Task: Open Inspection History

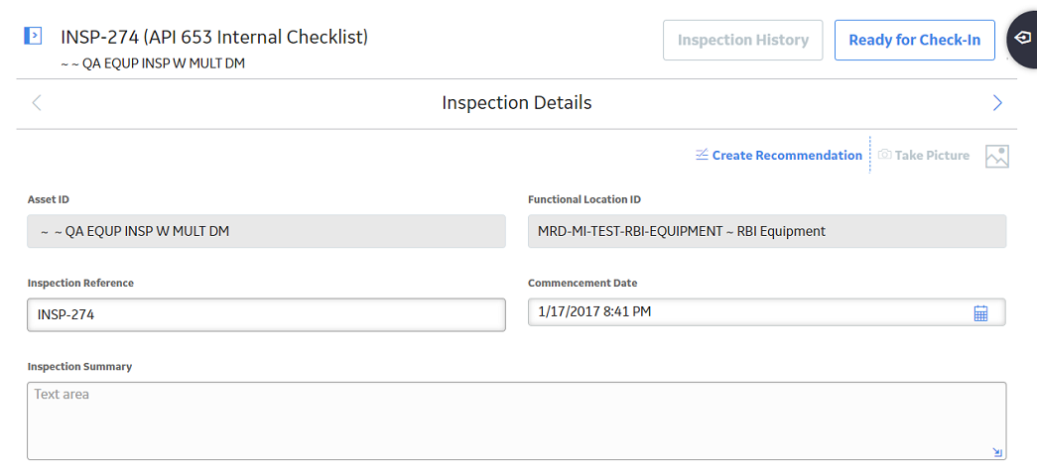Action: [x=742, y=41]
